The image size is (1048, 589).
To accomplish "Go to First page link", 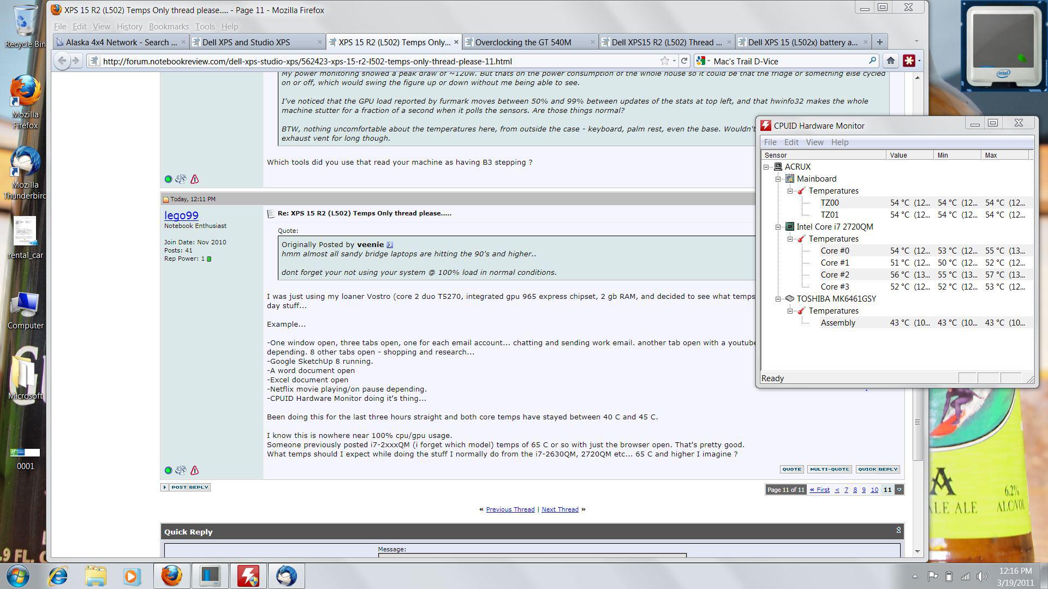I will coord(820,490).
